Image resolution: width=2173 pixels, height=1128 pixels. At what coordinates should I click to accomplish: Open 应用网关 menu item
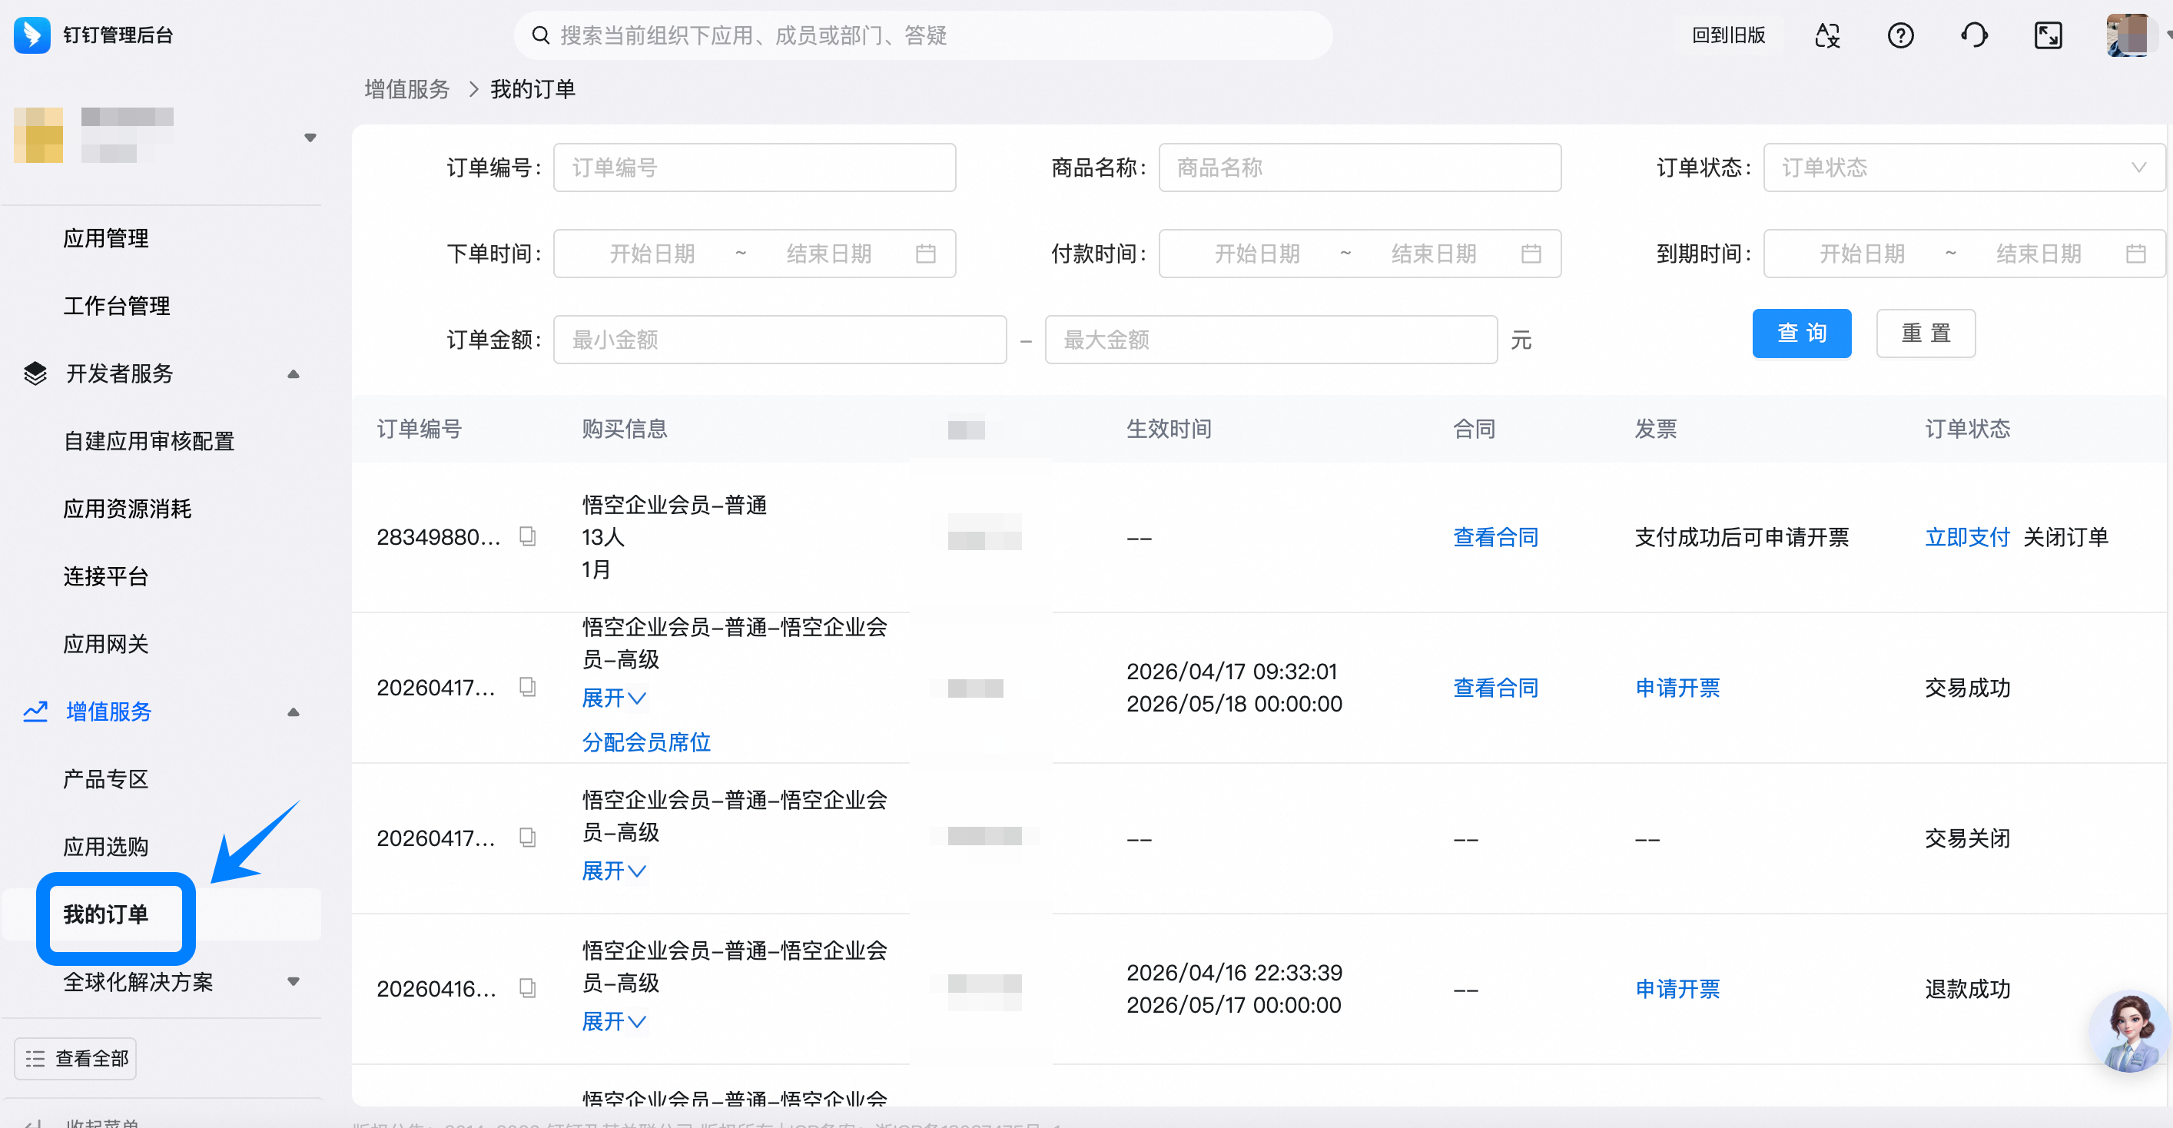click(x=106, y=645)
